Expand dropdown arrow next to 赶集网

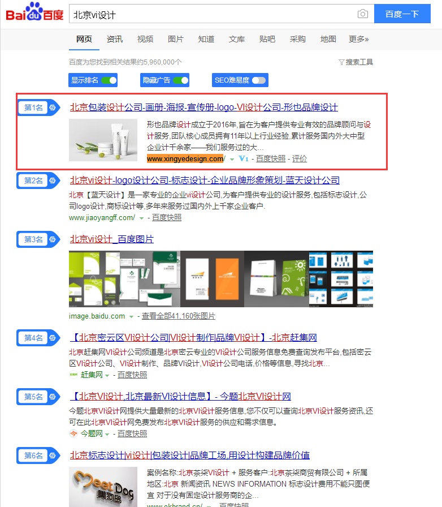(107, 375)
